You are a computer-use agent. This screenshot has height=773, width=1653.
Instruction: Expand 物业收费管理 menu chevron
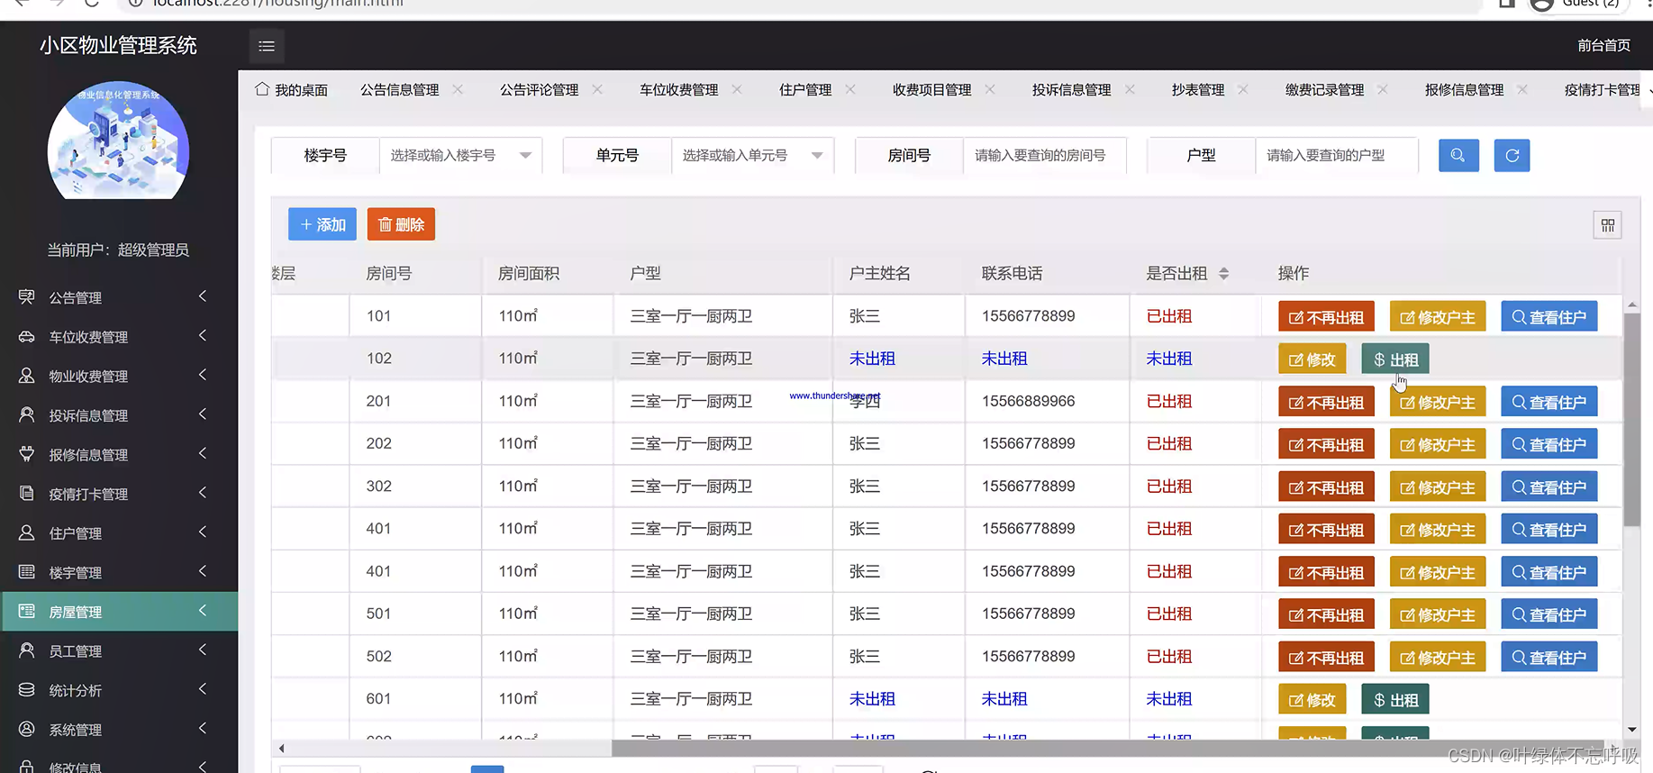click(203, 375)
